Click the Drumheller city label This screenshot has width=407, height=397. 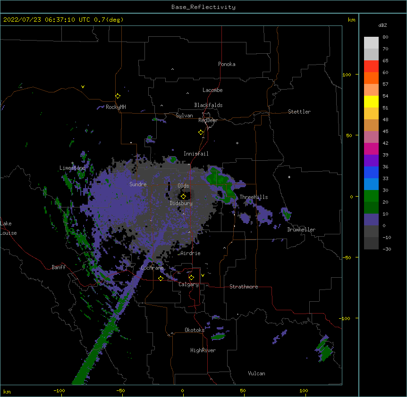[x=301, y=230]
